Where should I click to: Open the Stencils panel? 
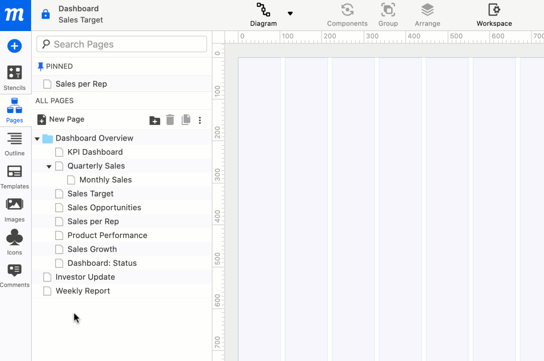[x=14, y=78]
